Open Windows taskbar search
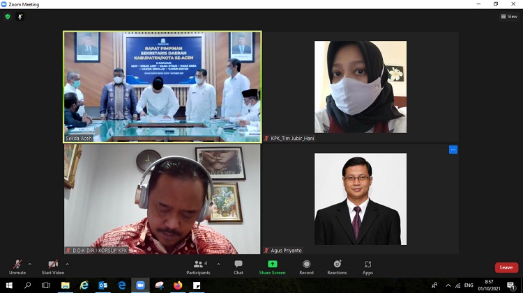The height and width of the screenshot is (293, 523). point(28,285)
